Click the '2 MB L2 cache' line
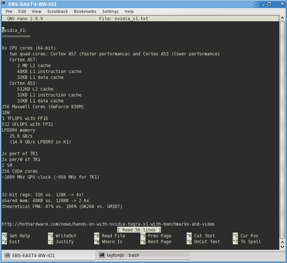The width and height of the screenshot is (287, 263). [x=34, y=66]
